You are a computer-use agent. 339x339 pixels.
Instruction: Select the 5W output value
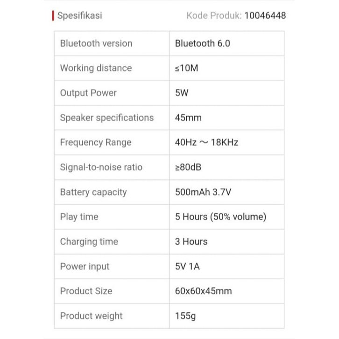[182, 93]
